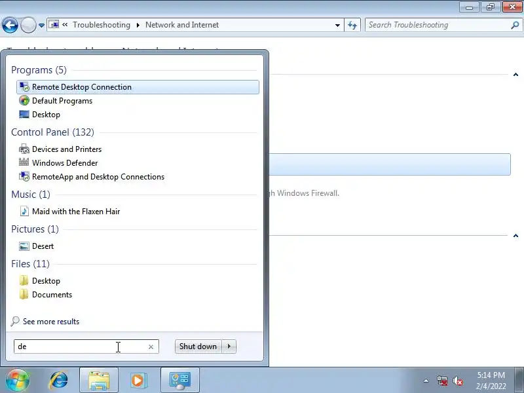Select the highlighted troubleshooter row
The image size is (524, 393).
click(x=390, y=164)
